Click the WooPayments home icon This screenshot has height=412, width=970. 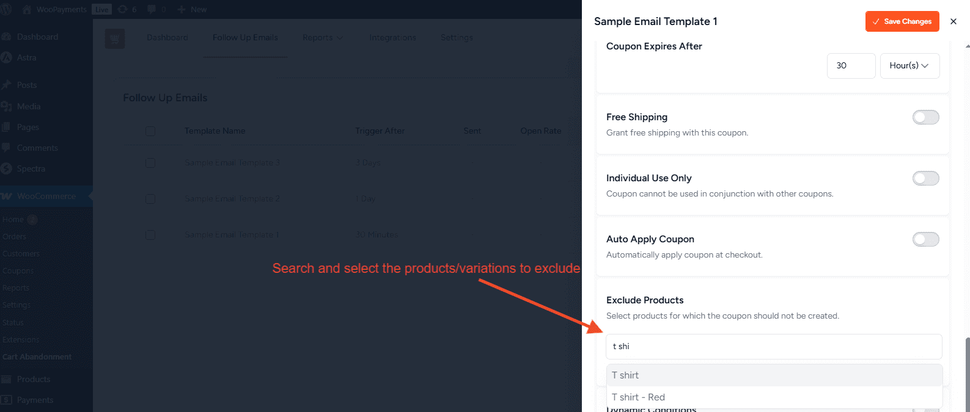(27, 9)
